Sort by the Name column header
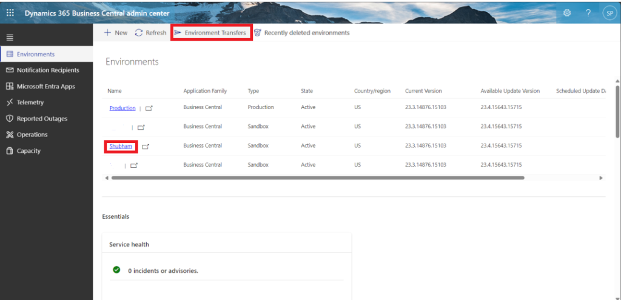 pos(115,91)
